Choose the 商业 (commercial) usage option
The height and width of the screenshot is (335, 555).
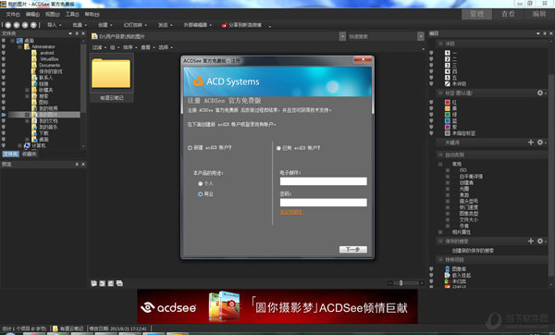tap(201, 194)
